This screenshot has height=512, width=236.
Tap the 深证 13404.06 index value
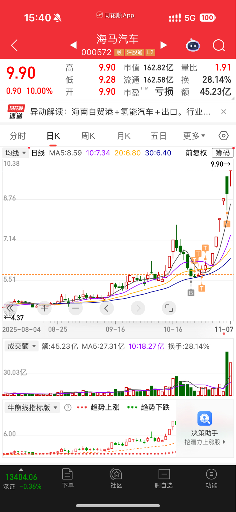click(x=21, y=477)
